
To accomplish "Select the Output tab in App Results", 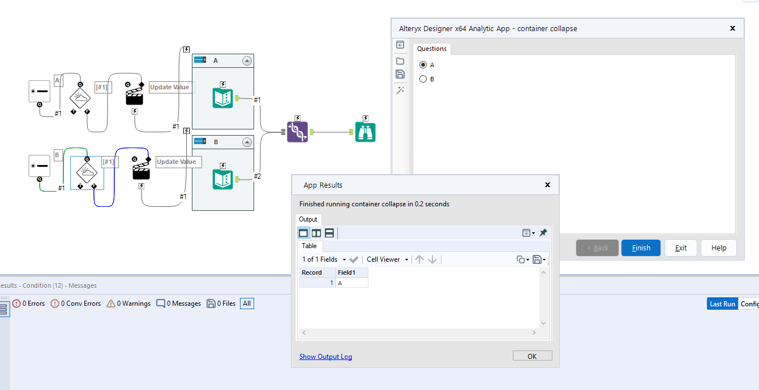I will pos(308,219).
